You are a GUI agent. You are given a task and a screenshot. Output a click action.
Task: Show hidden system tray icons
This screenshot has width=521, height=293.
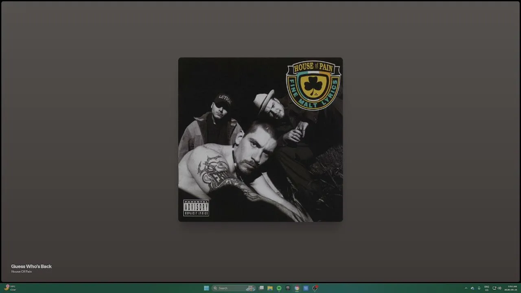coord(466,288)
